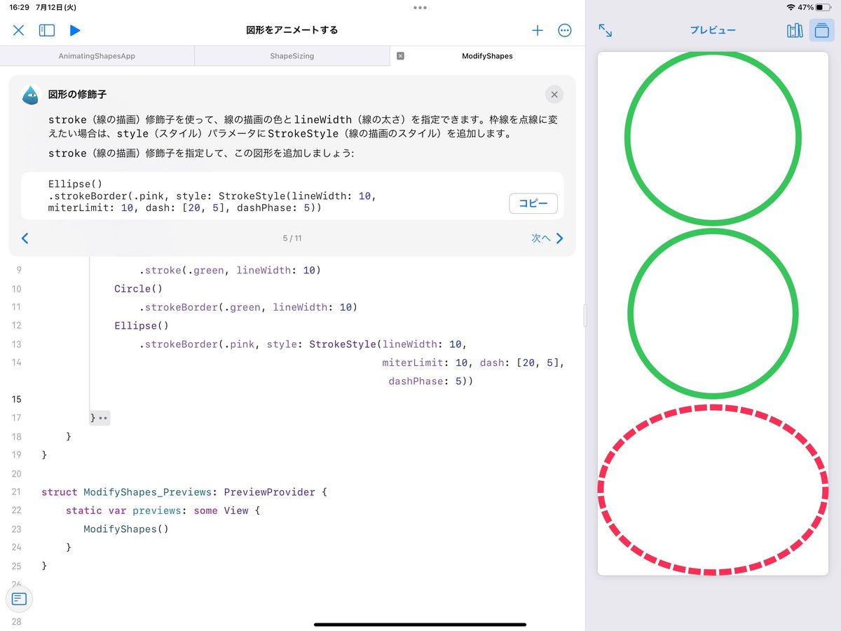Click 'ModifyShapes()' on line 23
The width and height of the screenshot is (841, 631).
126,529
